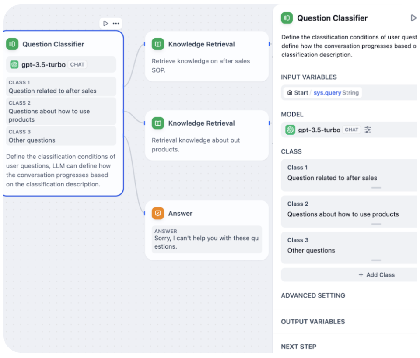
Task: Open the three-dot more options menu above the node
Action: coord(116,24)
